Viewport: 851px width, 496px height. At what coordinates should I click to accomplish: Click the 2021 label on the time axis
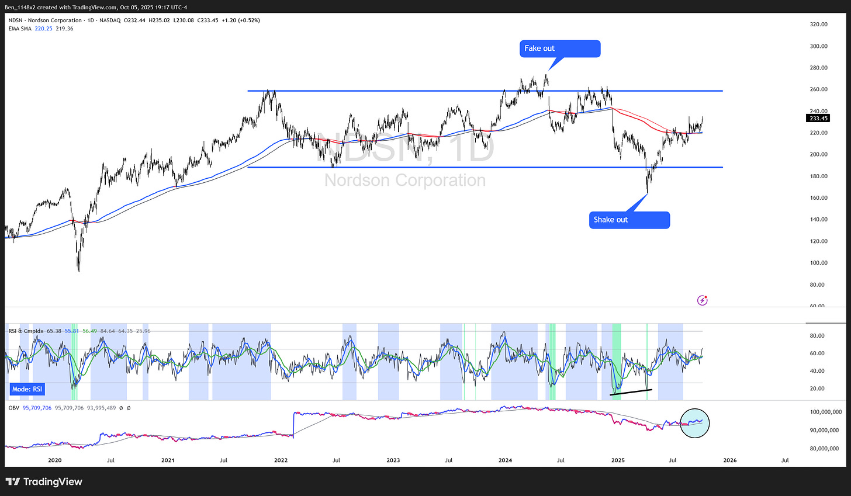point(168,460)
